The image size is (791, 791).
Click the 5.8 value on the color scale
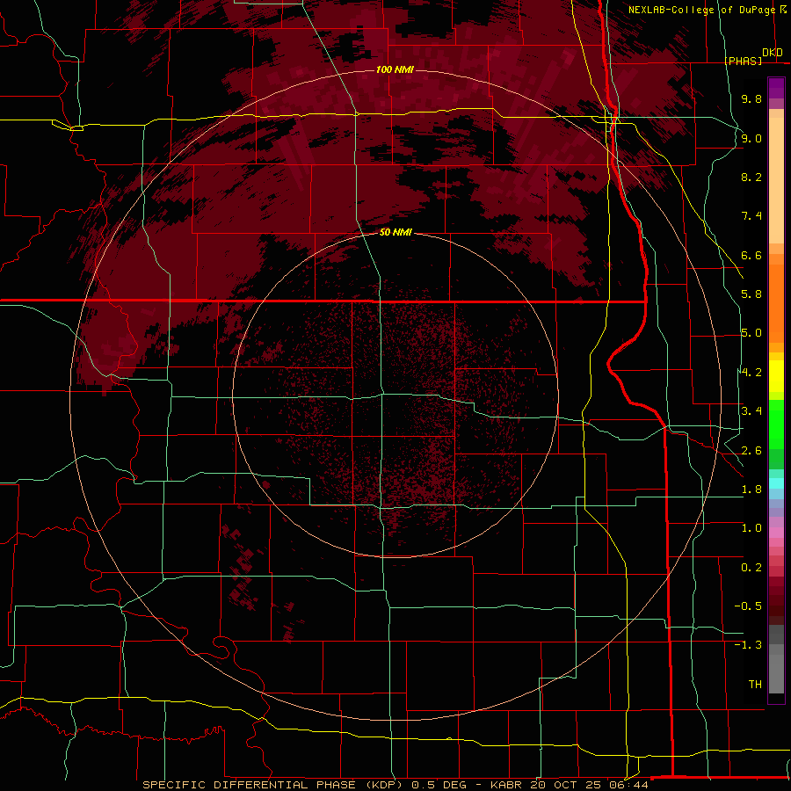coord(751,294)
